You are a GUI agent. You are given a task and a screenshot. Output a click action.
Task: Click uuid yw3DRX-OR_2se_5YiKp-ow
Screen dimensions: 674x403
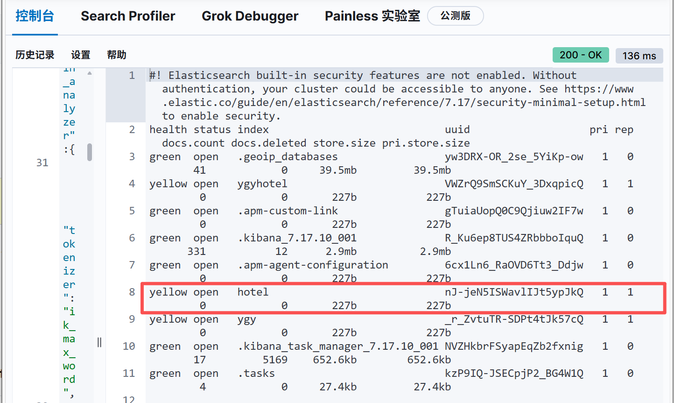pyautogui.click(x=514, y=156)
